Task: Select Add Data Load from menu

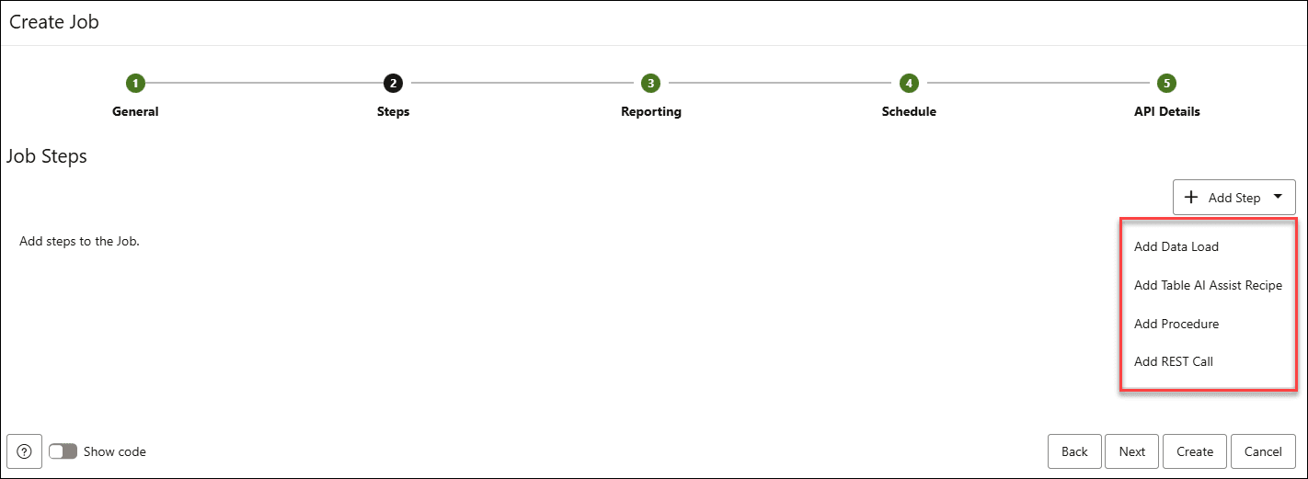Action: point(1176,246)
